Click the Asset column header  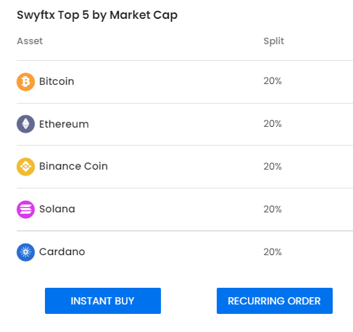[x=30, y=41]
